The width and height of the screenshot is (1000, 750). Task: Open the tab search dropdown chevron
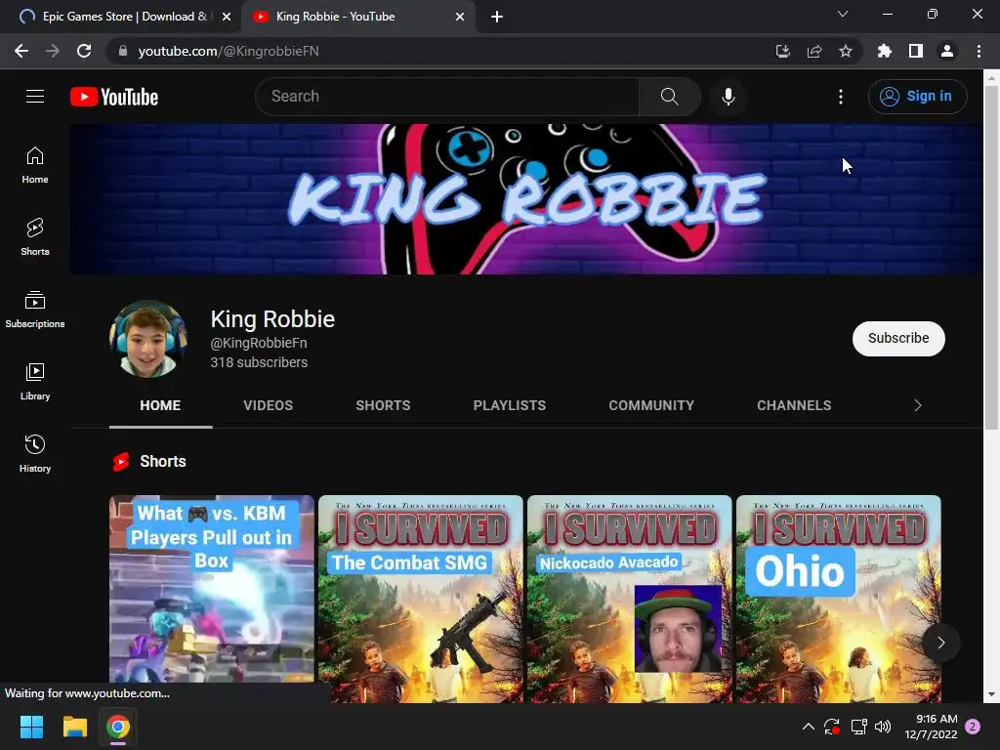coord(843,14)
